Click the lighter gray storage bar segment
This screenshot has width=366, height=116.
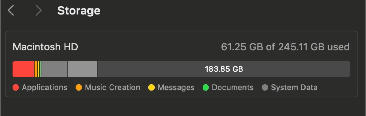[82, 69]
